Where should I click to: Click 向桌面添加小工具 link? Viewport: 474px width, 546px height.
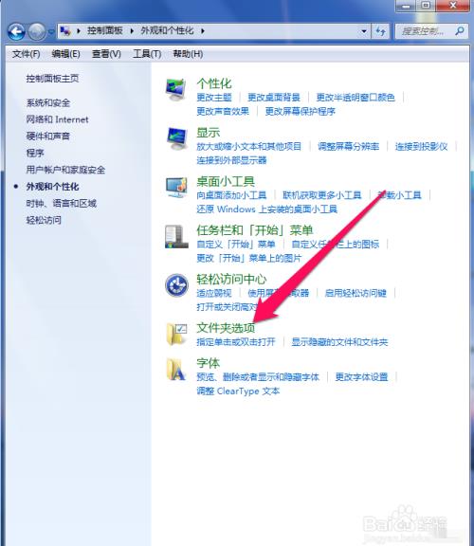coord(231,195)
